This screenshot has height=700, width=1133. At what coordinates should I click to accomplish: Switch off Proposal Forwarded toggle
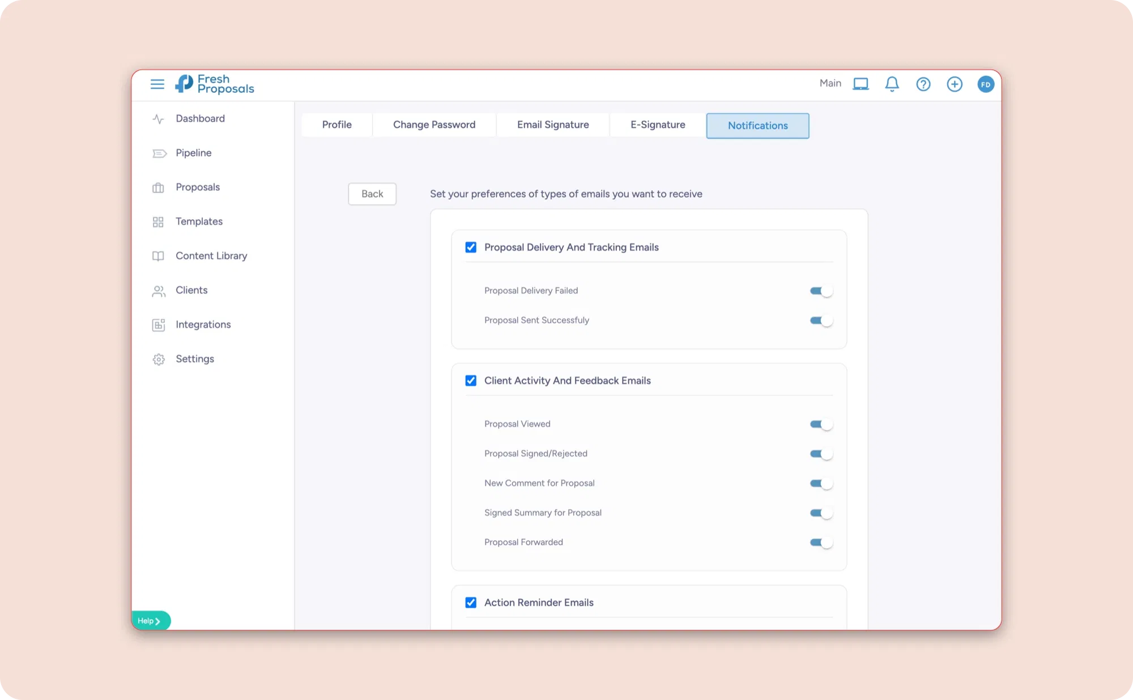(x=820, y=543)
